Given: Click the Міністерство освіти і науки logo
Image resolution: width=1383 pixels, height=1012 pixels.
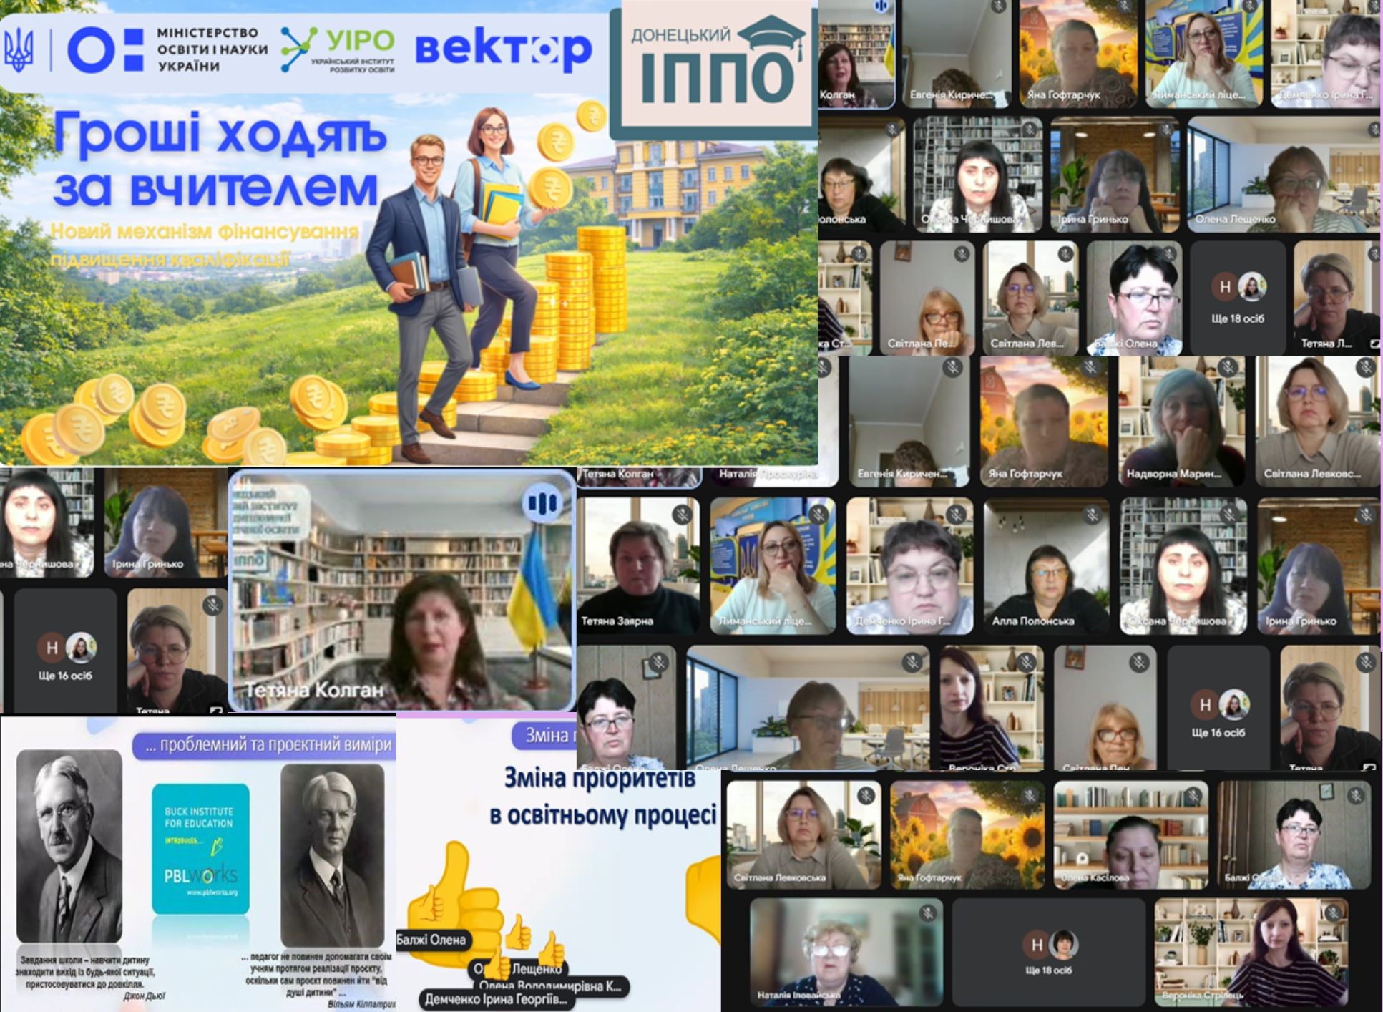Looking at the screenshot, I should tap(167, 49).
